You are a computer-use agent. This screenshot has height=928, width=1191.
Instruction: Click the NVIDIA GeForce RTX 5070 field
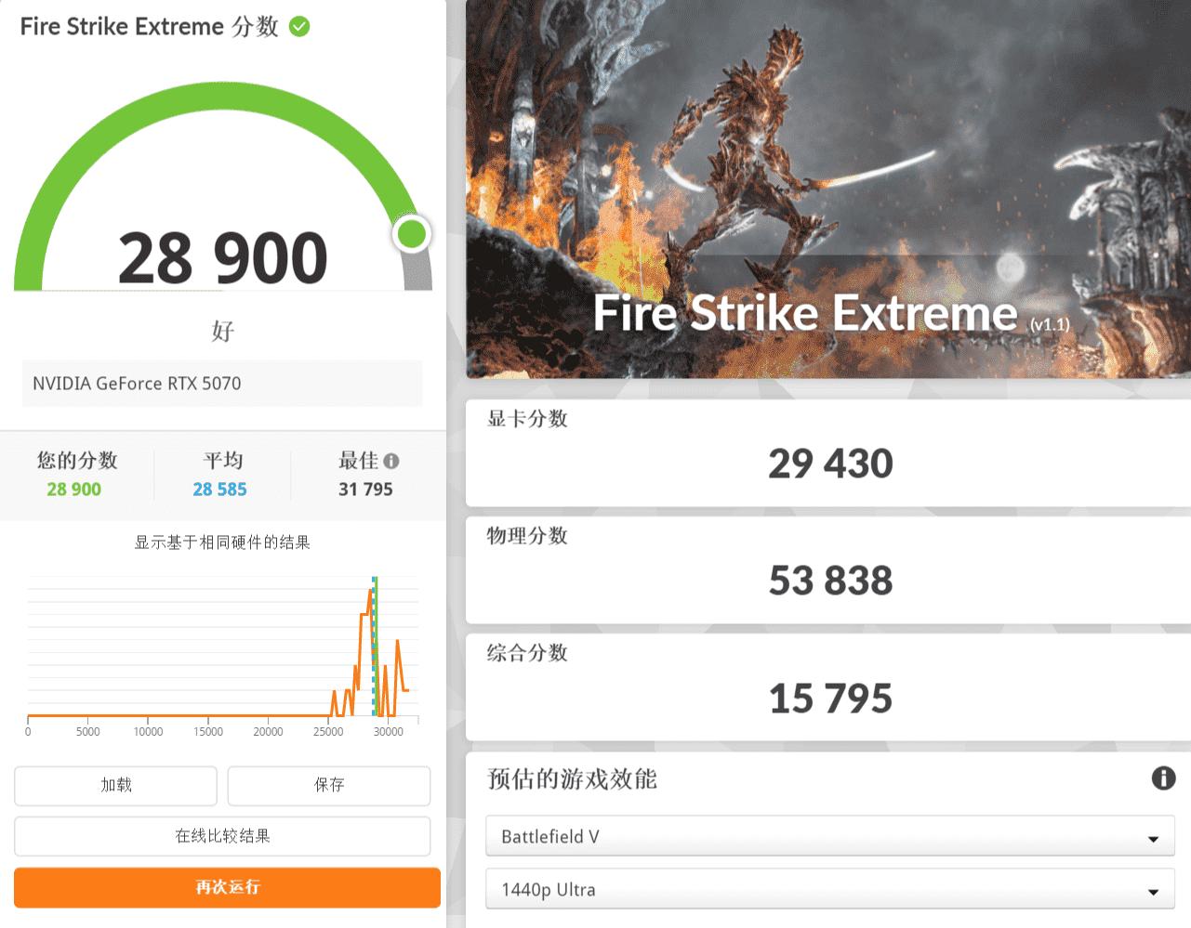[x=222, y=383]
